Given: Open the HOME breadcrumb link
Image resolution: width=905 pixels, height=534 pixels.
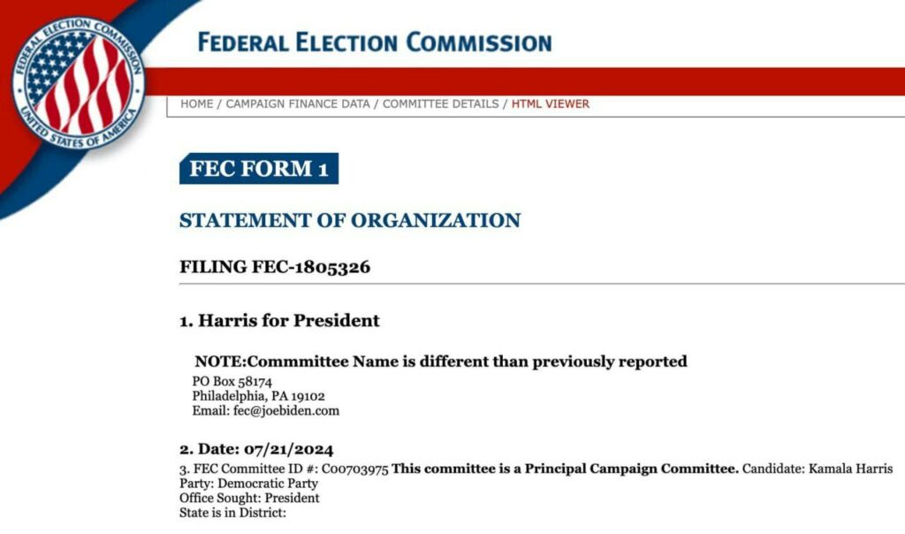Looking at the screenshot, I should pos(197,104).
